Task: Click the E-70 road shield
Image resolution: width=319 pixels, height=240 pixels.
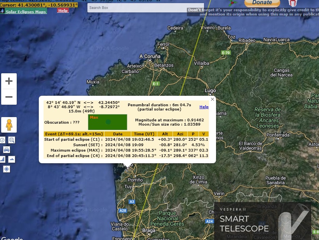Action: click(226, 53)
